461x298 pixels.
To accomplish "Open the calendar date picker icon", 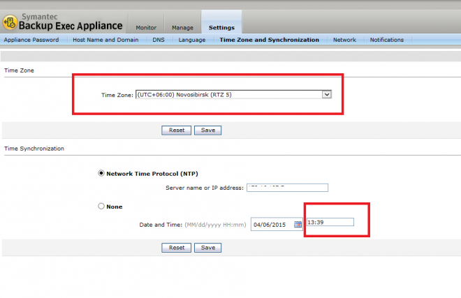I will pyautogui.click(x=298, y=225).
